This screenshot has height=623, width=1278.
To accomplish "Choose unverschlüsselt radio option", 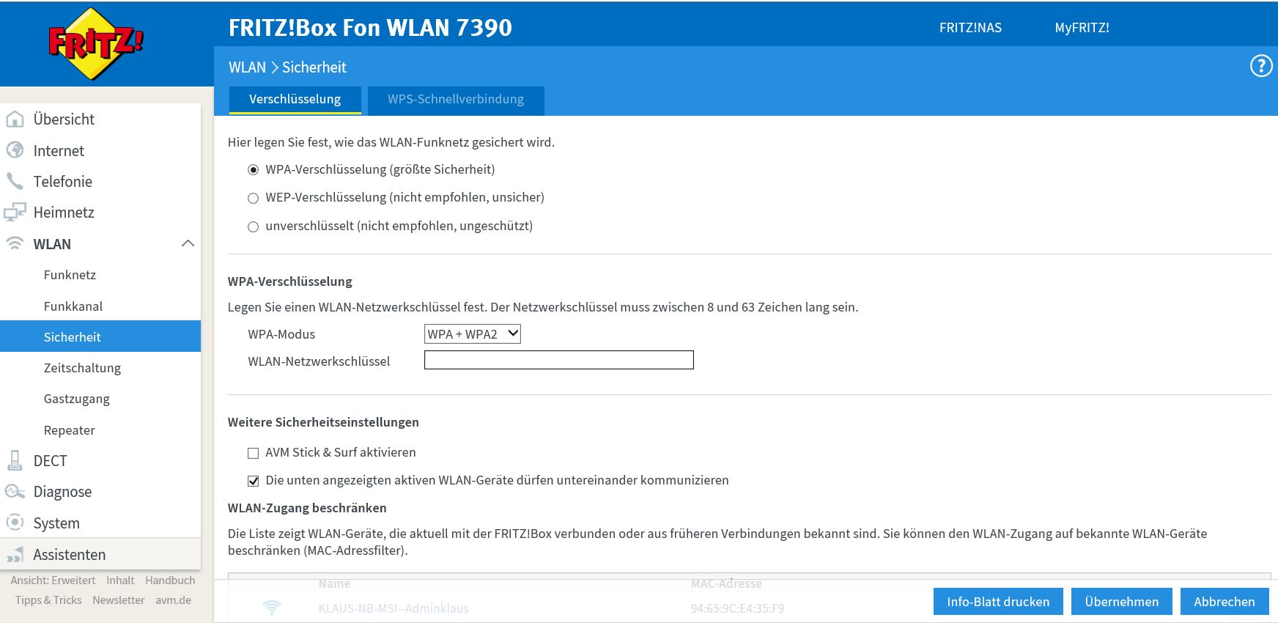I will 254,226.
